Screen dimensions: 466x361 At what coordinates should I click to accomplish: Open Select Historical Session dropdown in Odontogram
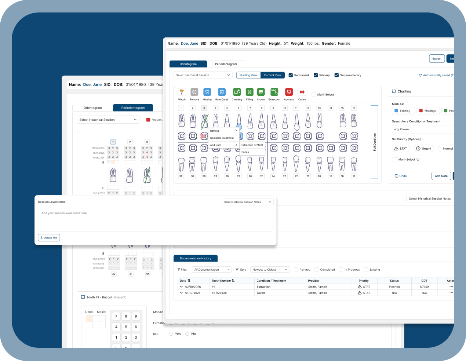point(203,75)
